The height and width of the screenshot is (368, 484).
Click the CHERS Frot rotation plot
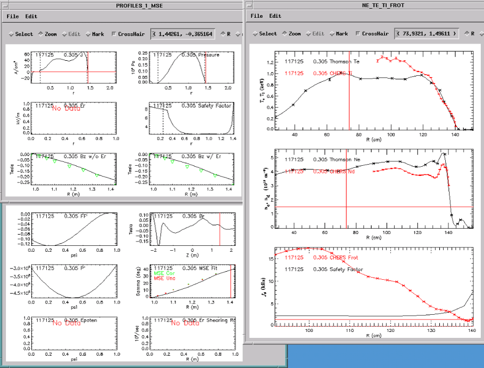coord(373,287)
